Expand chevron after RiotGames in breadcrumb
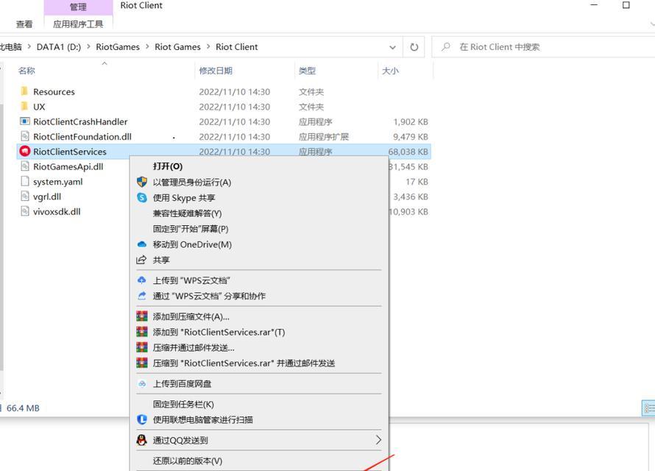Image resolution: width=655 pixels, height=471 pixels. tap(147, 47)
